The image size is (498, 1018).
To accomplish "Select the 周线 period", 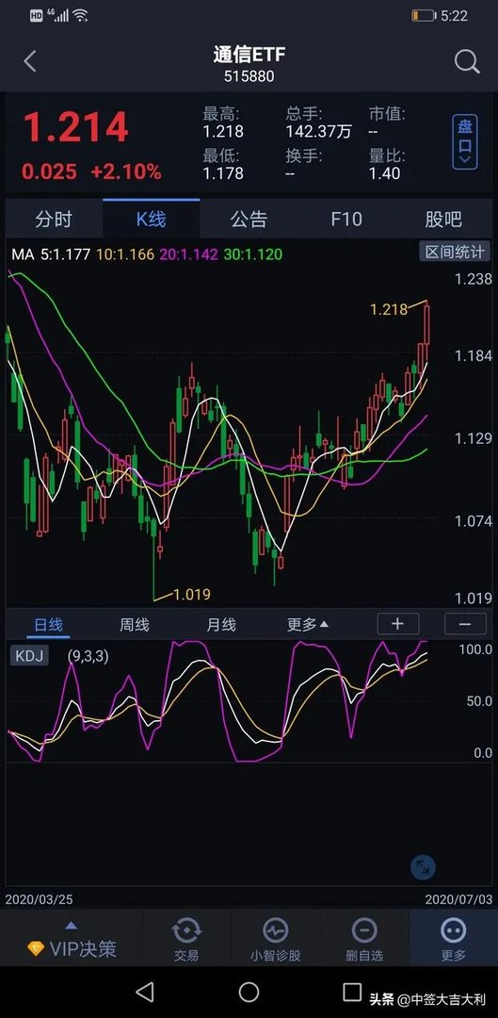I will (135, 625).
